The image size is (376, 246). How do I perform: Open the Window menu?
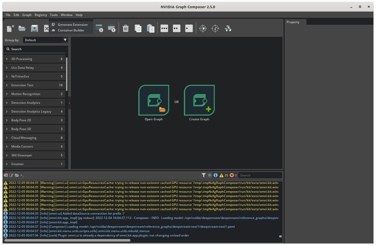[66, 15]
